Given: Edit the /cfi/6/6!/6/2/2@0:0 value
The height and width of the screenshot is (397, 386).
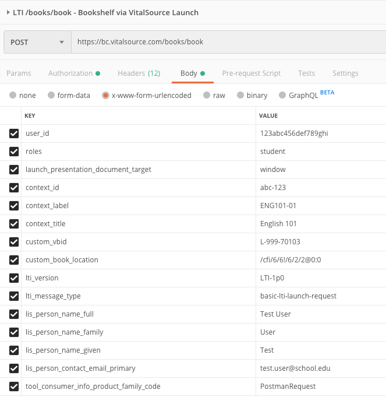Looking at the screenshot, I should coord(321,260).
